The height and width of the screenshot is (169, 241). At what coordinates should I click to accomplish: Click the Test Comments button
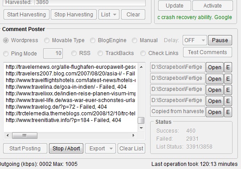pyautogui.click(x=208, y=52)
